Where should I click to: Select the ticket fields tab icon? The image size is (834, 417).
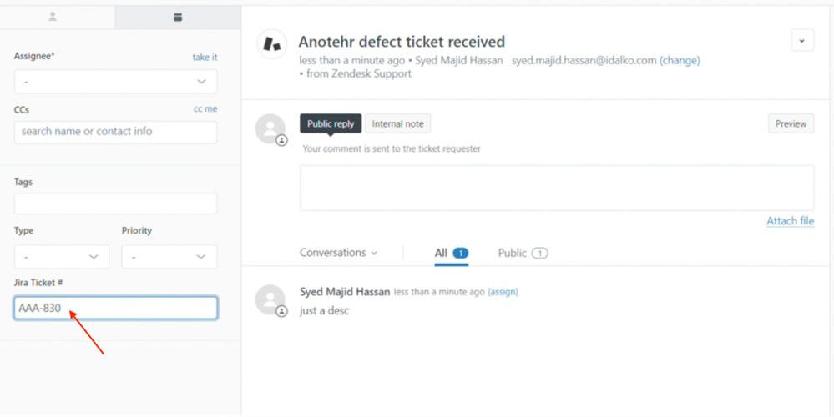177,17
